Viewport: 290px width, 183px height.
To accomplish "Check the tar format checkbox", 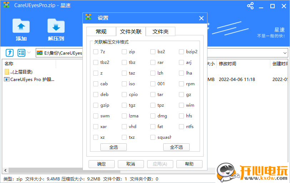I will [153, 95].
